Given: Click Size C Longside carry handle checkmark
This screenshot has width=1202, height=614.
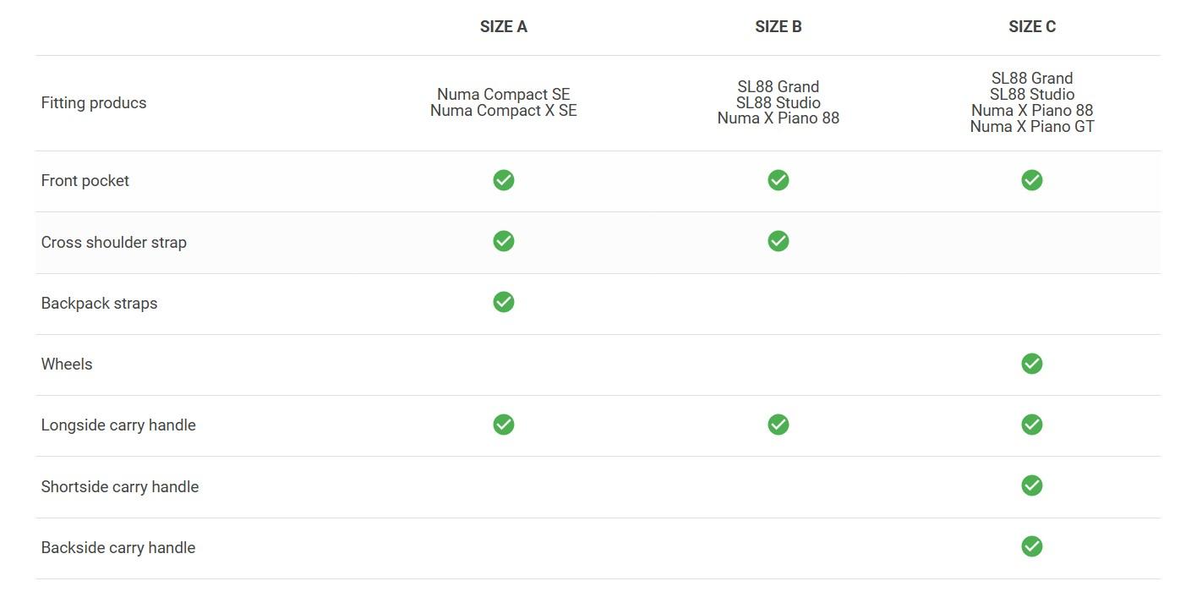Looking at the screenshot, I should click(x=1031, y=425).
